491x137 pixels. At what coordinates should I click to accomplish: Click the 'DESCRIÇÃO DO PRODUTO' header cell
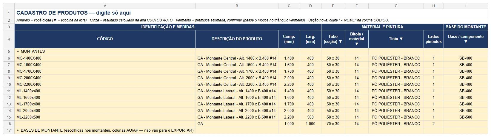click(x=237, y=39)
